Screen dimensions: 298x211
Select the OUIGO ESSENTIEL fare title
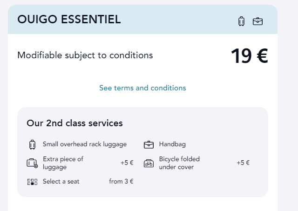click(69, 20)
